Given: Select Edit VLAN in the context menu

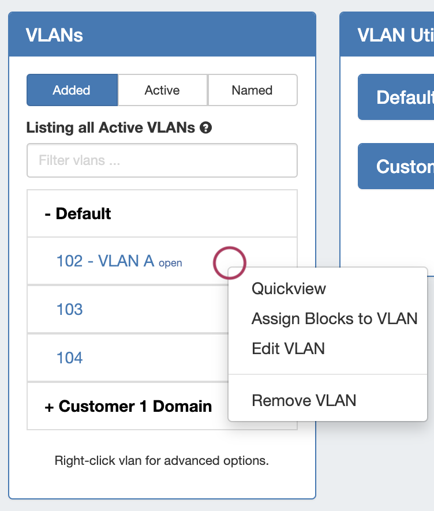Looking at the screenshot, I should click(x=288, y=348).
